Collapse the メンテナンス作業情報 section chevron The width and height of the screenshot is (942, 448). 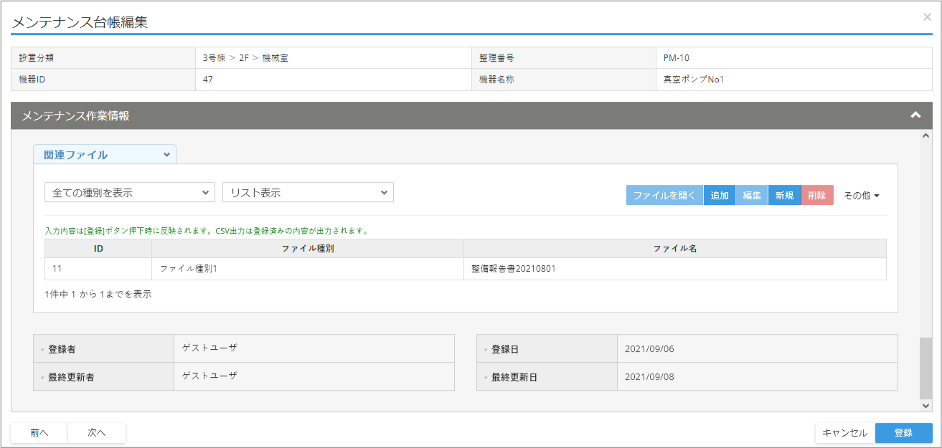pyautogui.click(x=915, y=115)
